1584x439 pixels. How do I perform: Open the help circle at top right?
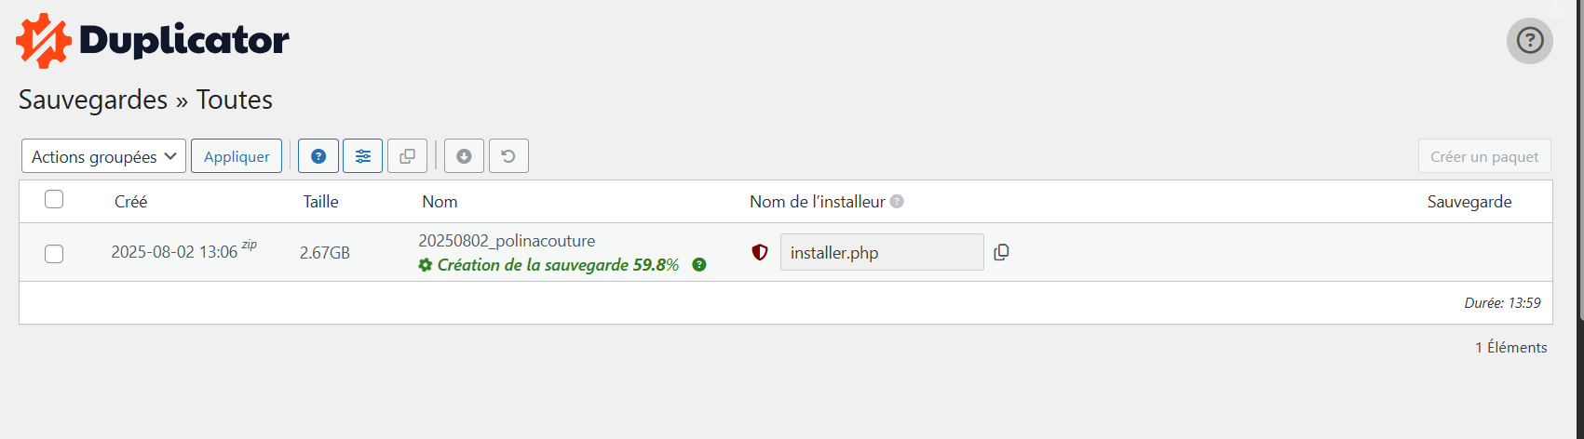[1529, 41]
